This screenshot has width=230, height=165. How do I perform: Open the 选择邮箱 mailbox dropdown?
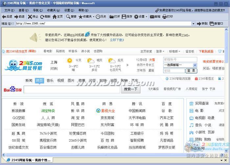pos(195,65)
